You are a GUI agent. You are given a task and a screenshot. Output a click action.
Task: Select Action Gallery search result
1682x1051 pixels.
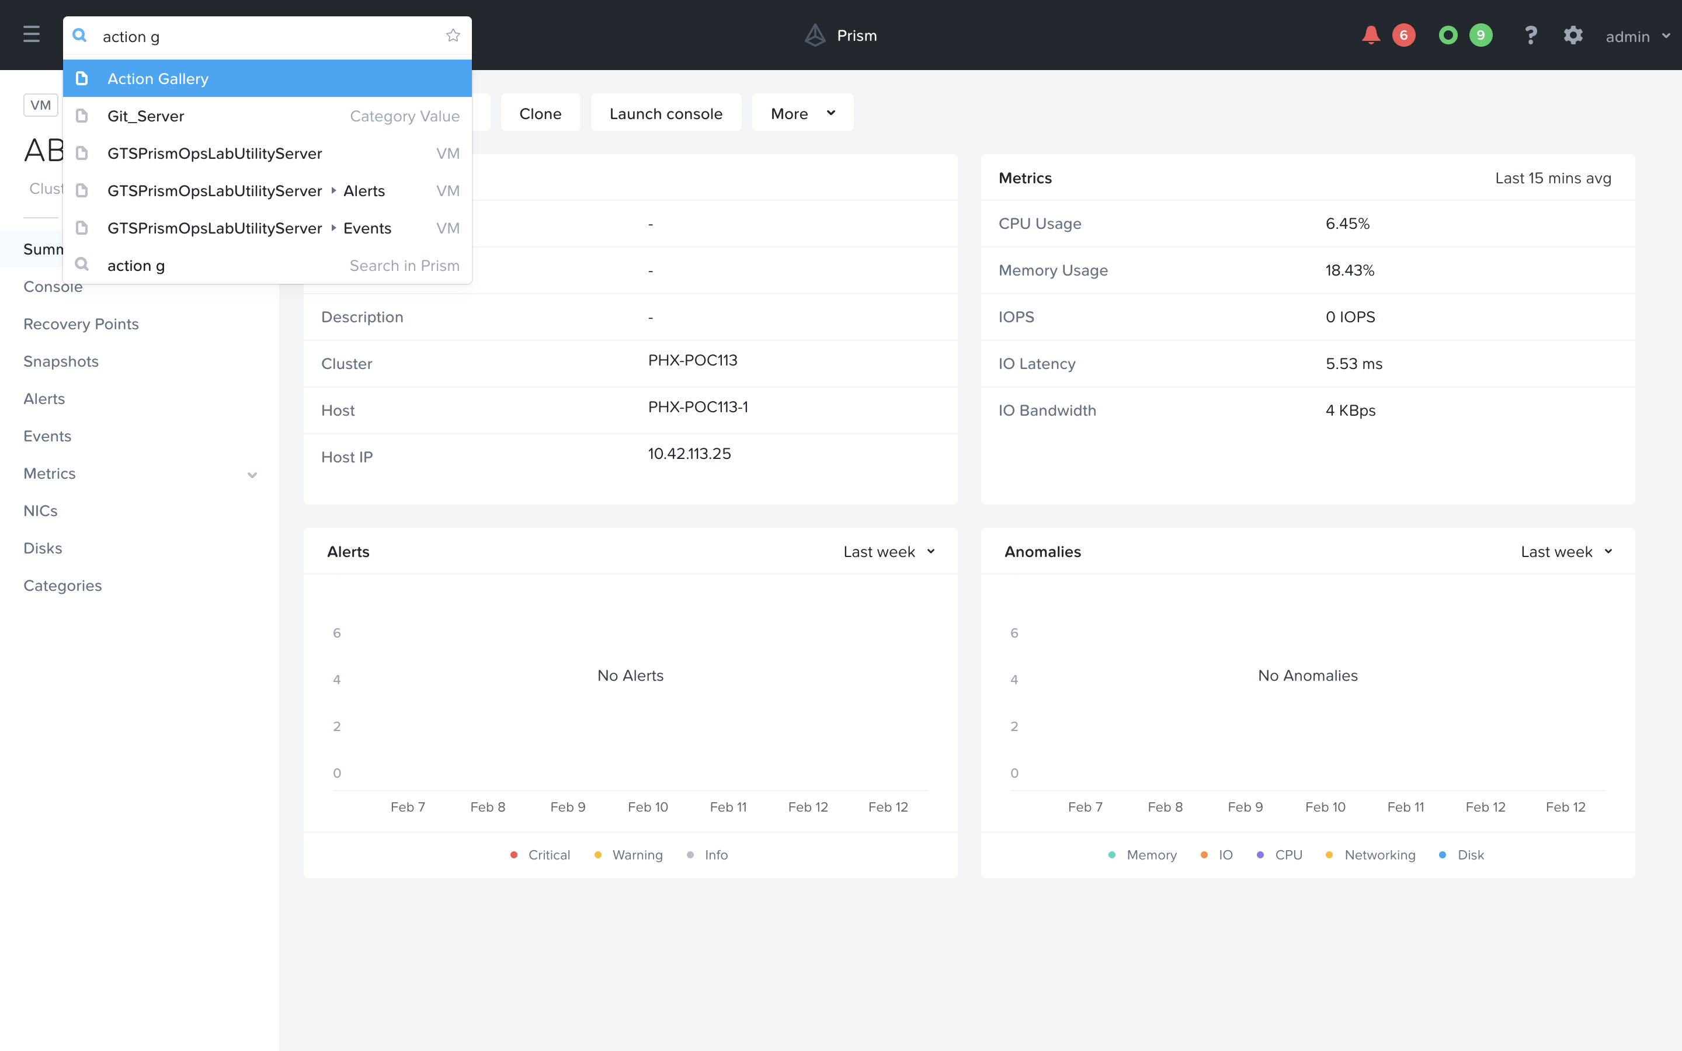[x=267, y=79]
